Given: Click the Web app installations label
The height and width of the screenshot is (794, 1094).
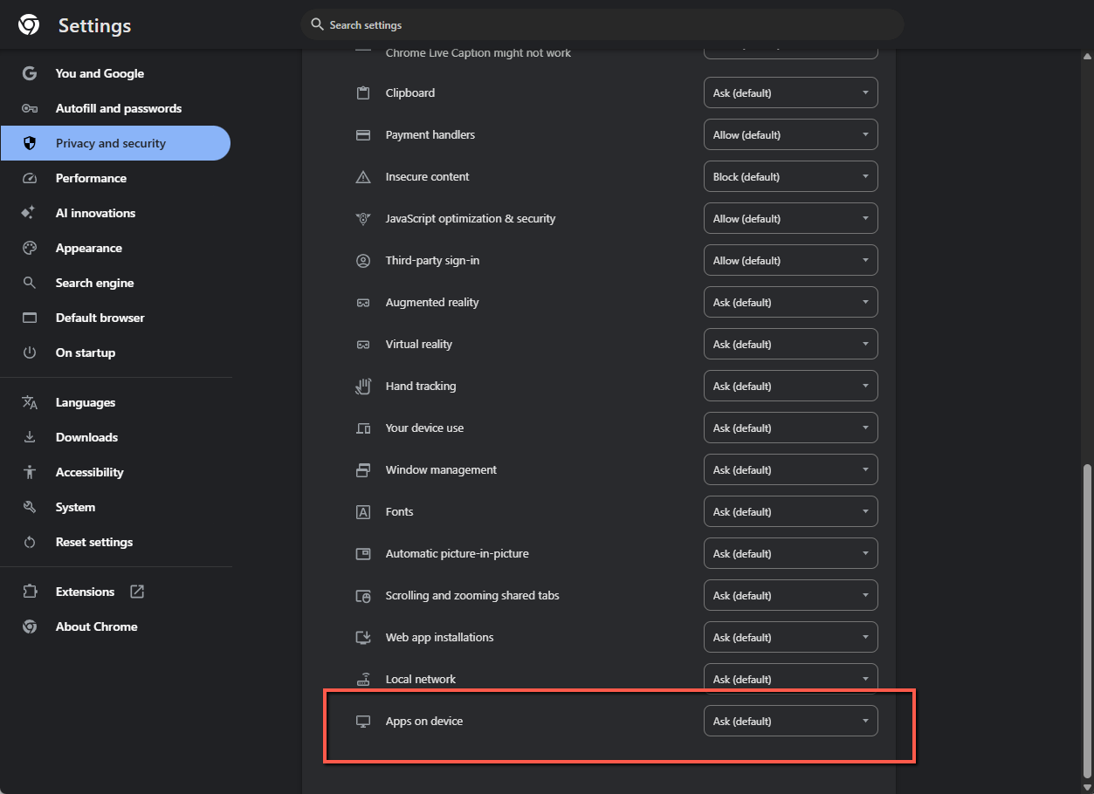Looking at the screenshot, I should pos(439,637).
